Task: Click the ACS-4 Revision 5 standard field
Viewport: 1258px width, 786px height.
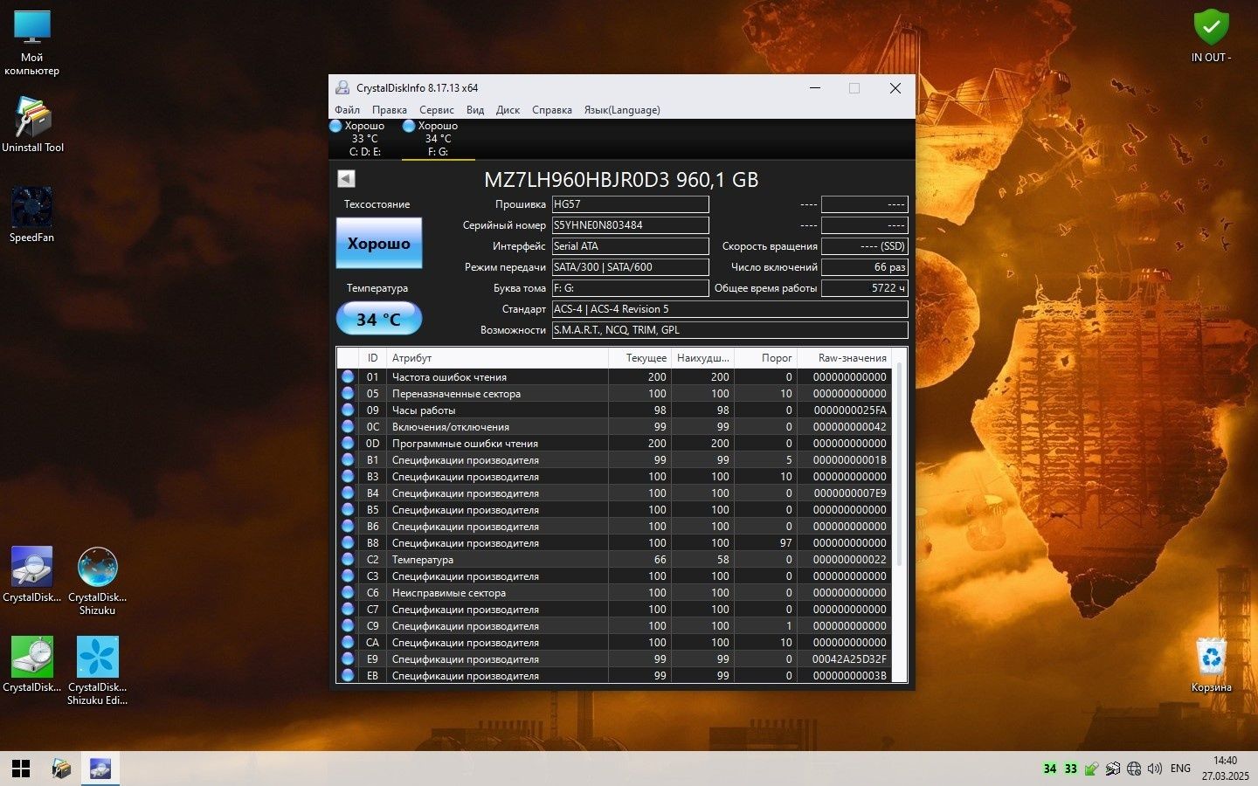Action: click(x=729, y=309)
